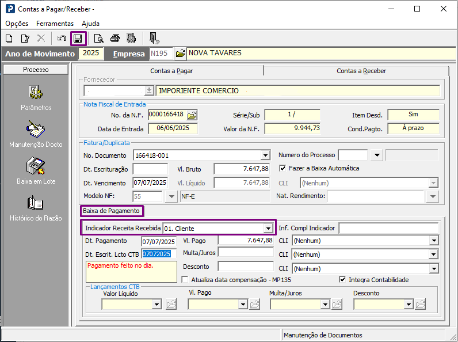
Task: Click folder icon next to Empresa code
Action: pyautogui.click(x=180, y=54)
